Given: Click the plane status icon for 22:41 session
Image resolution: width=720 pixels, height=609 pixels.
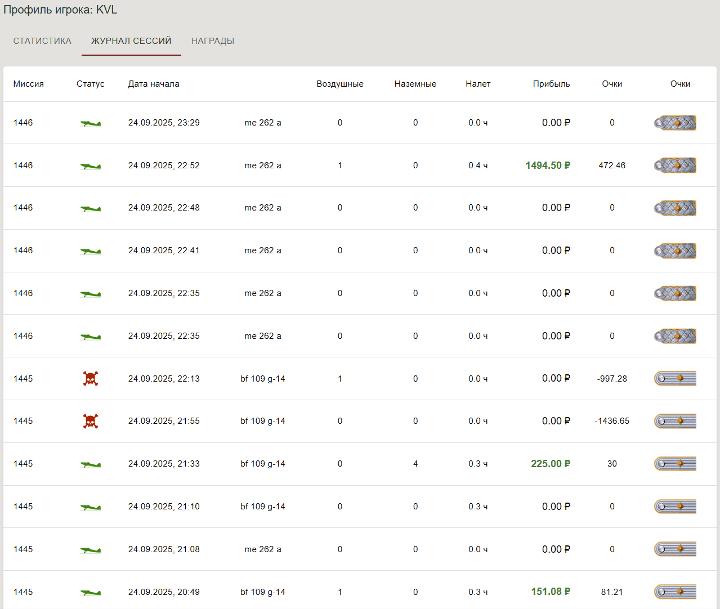Looking at the screenshot, I should pyautogui.click(x=91, y=251).
